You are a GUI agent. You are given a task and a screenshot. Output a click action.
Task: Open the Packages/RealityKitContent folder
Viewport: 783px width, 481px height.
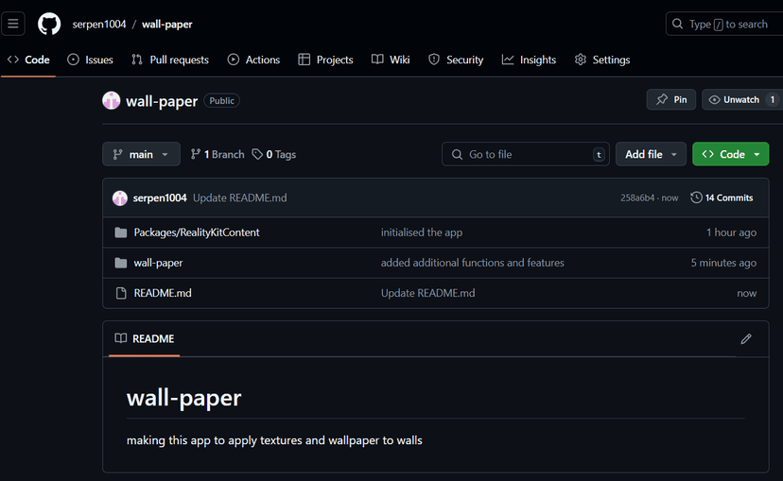[x=197, y=232]
